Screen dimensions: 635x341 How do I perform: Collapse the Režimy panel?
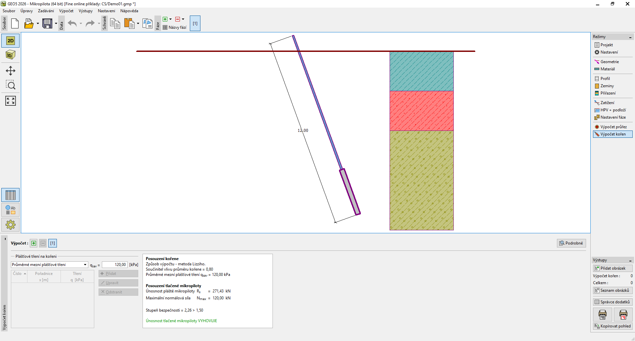[x=630, y=37]
